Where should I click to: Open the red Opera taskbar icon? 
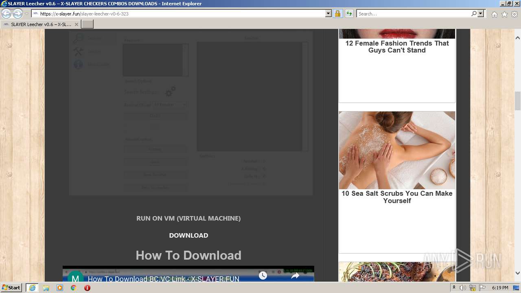(x=87, y=288)
